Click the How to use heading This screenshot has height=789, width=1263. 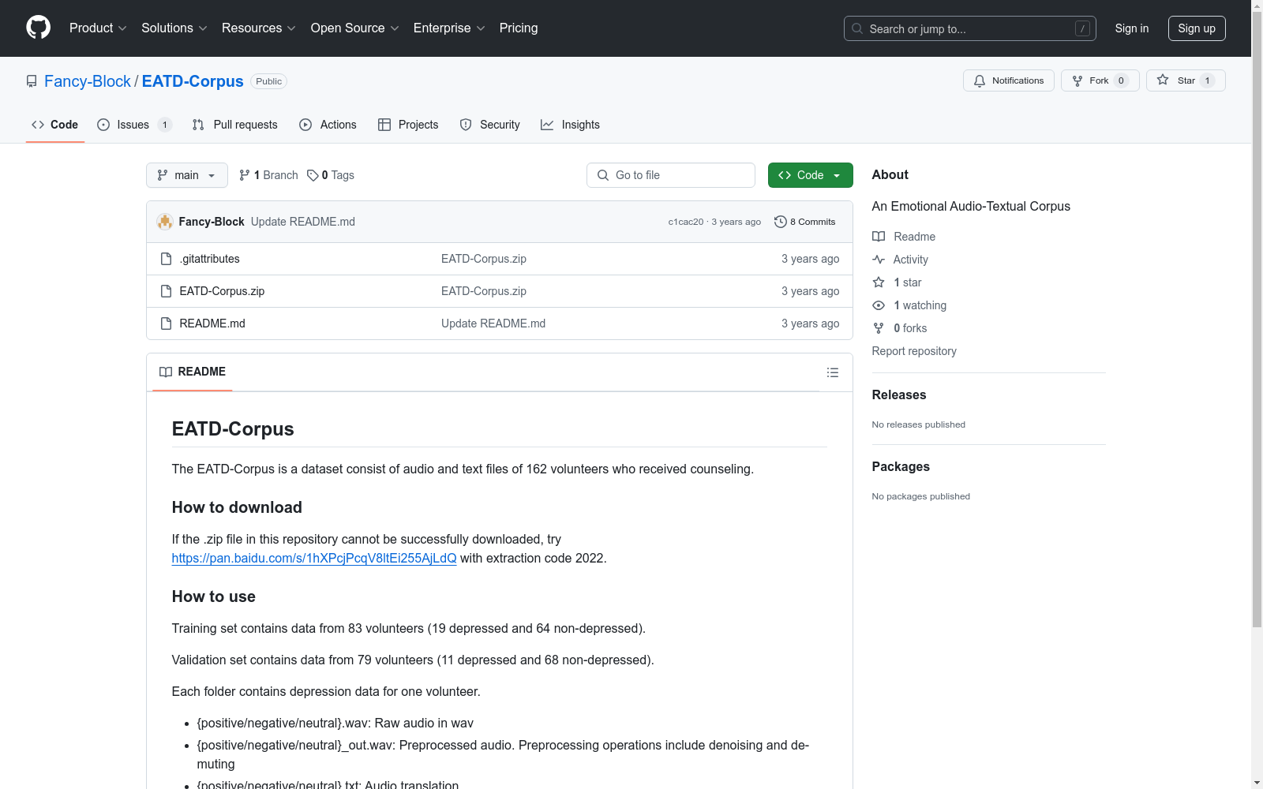pos(214,596)
